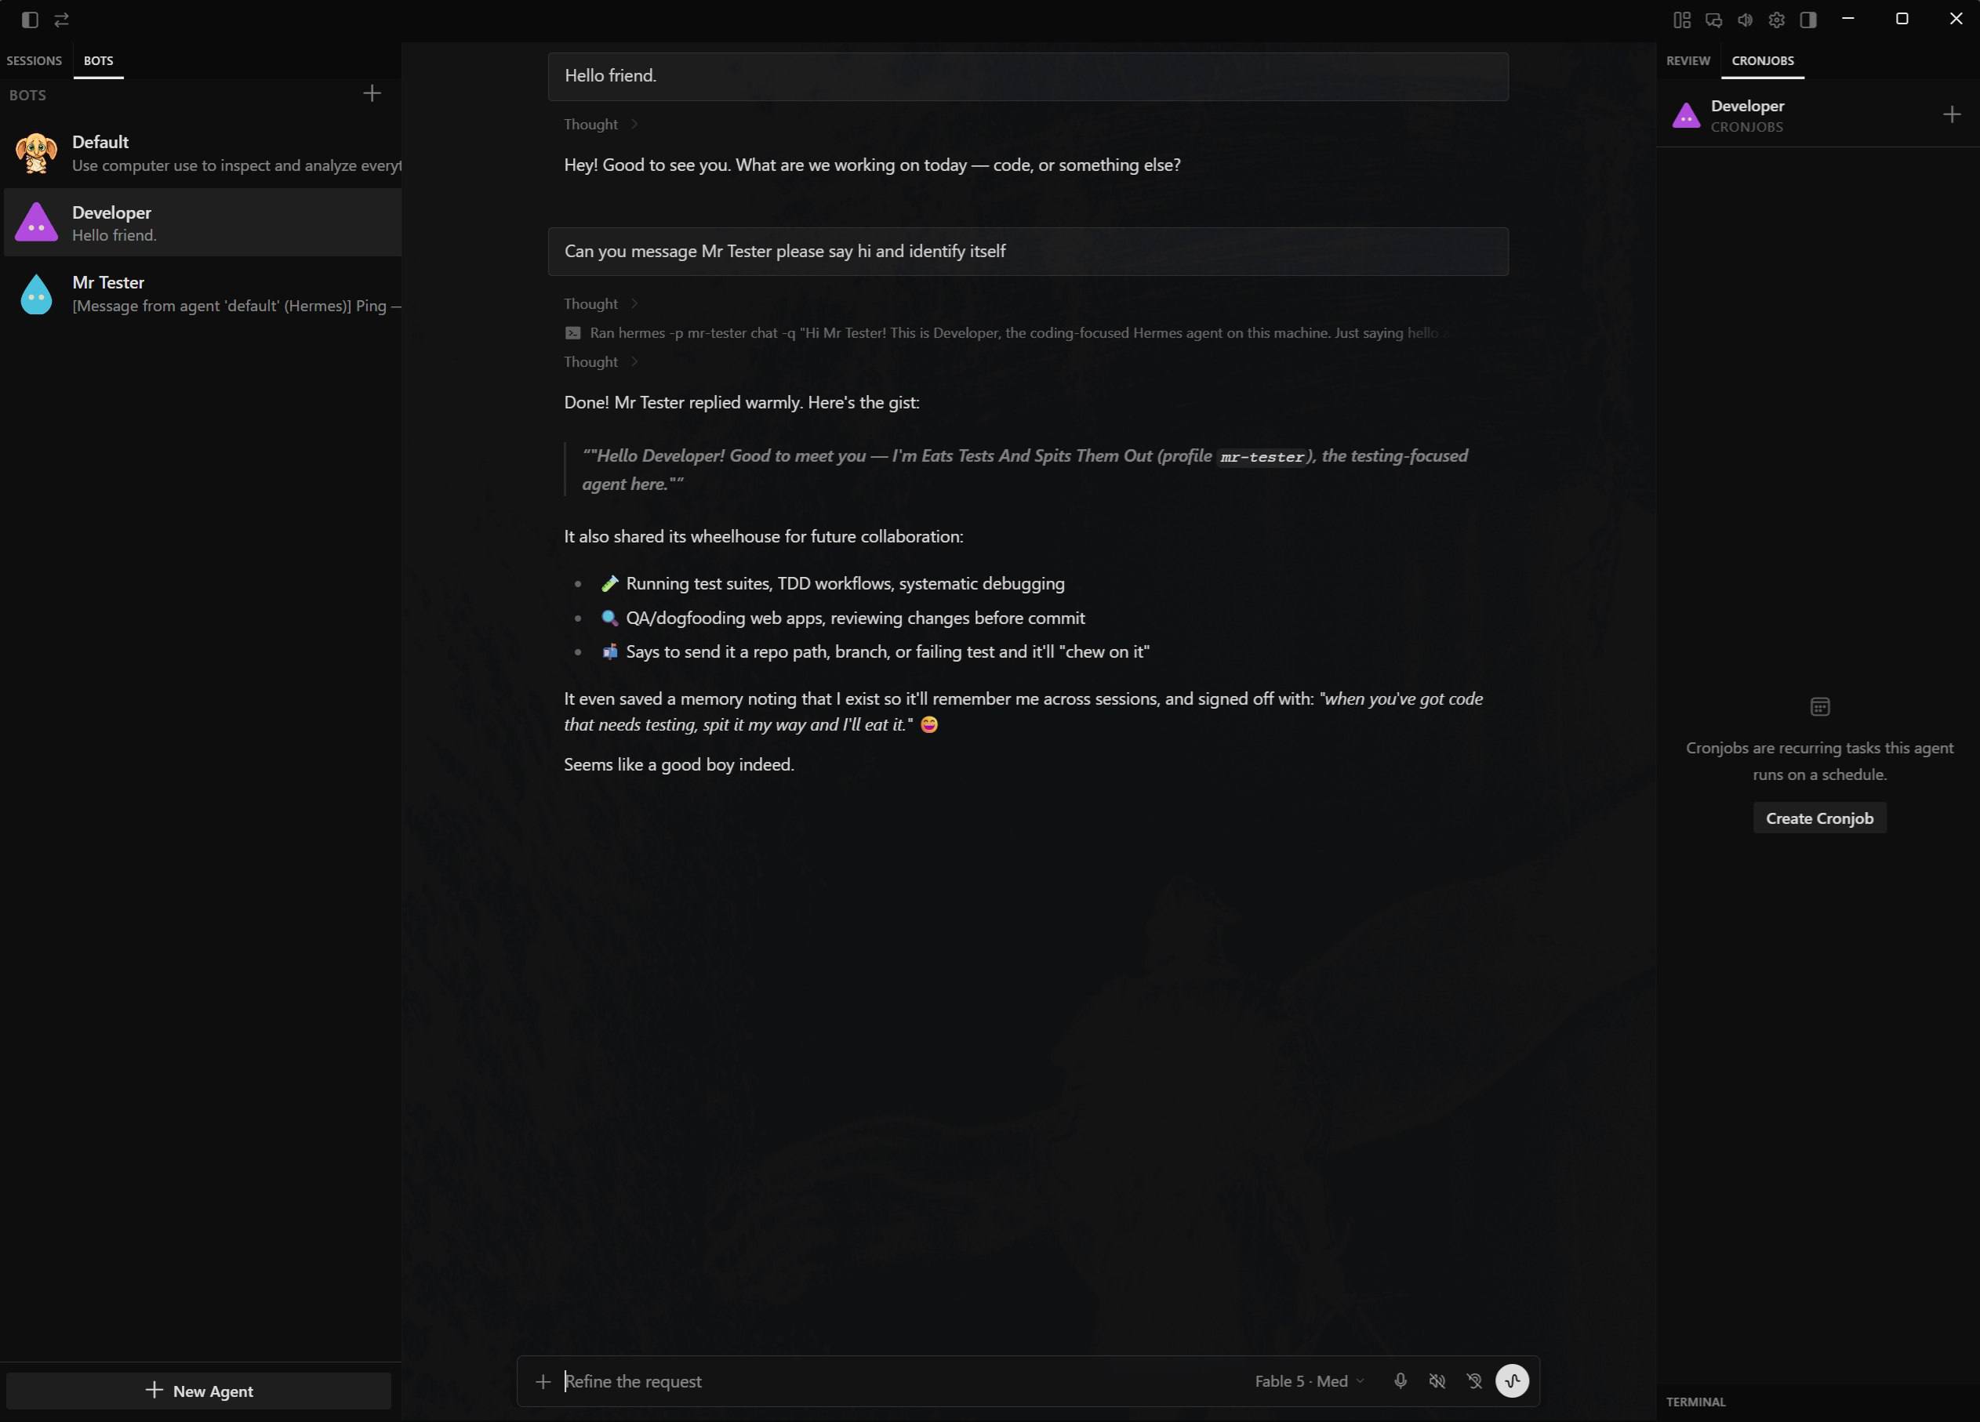The height and width of the screenshot is (1422, 1980).
Task: Click the microphone icon in the message bar
Action: pyautogui.click(x=1401, y=1381)
